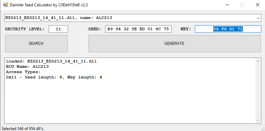Click the Daimler Seed Calculator title bar text

49,5
